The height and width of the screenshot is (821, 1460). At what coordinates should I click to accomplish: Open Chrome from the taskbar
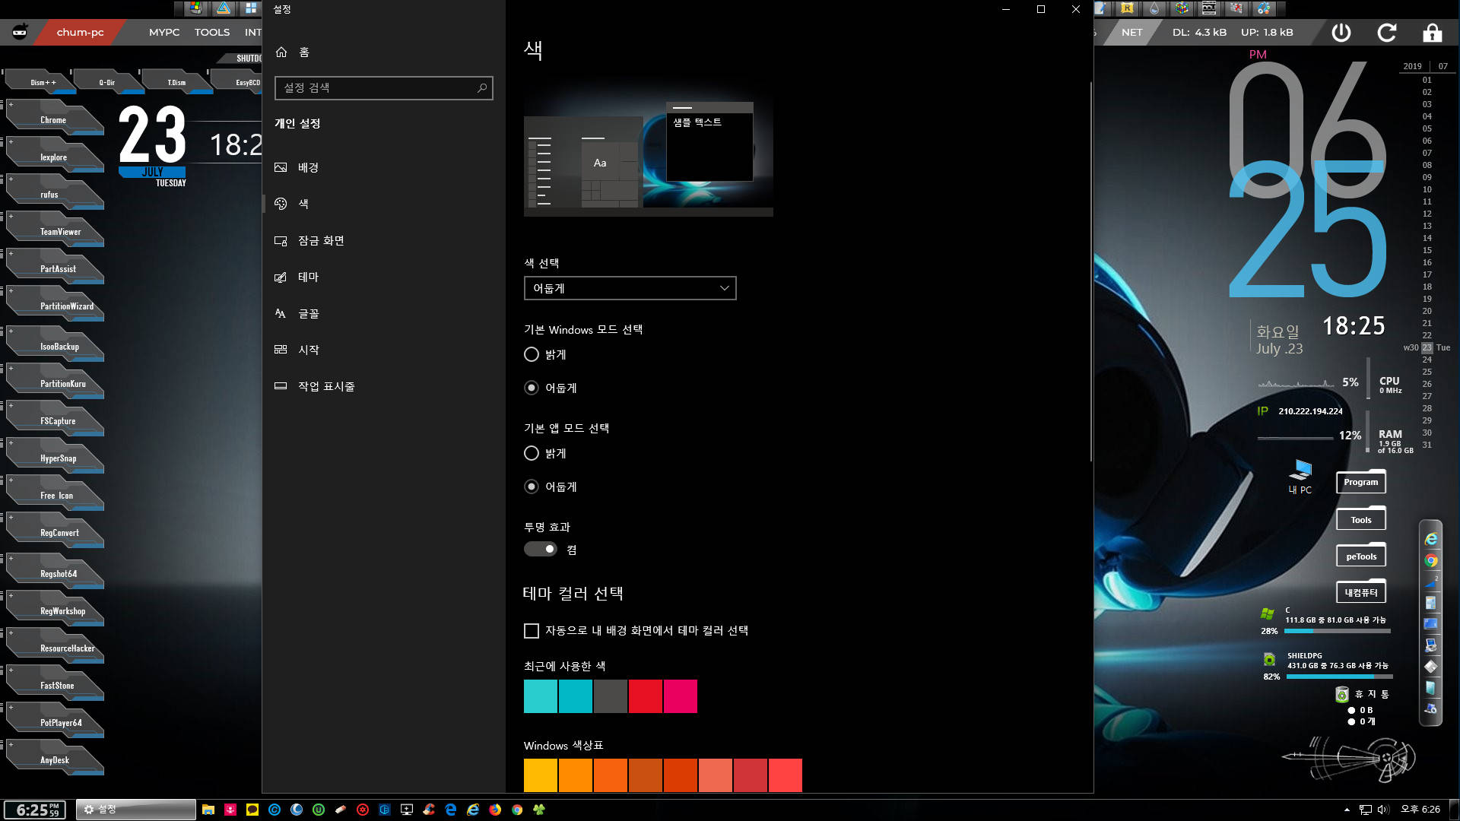point(517,810)
